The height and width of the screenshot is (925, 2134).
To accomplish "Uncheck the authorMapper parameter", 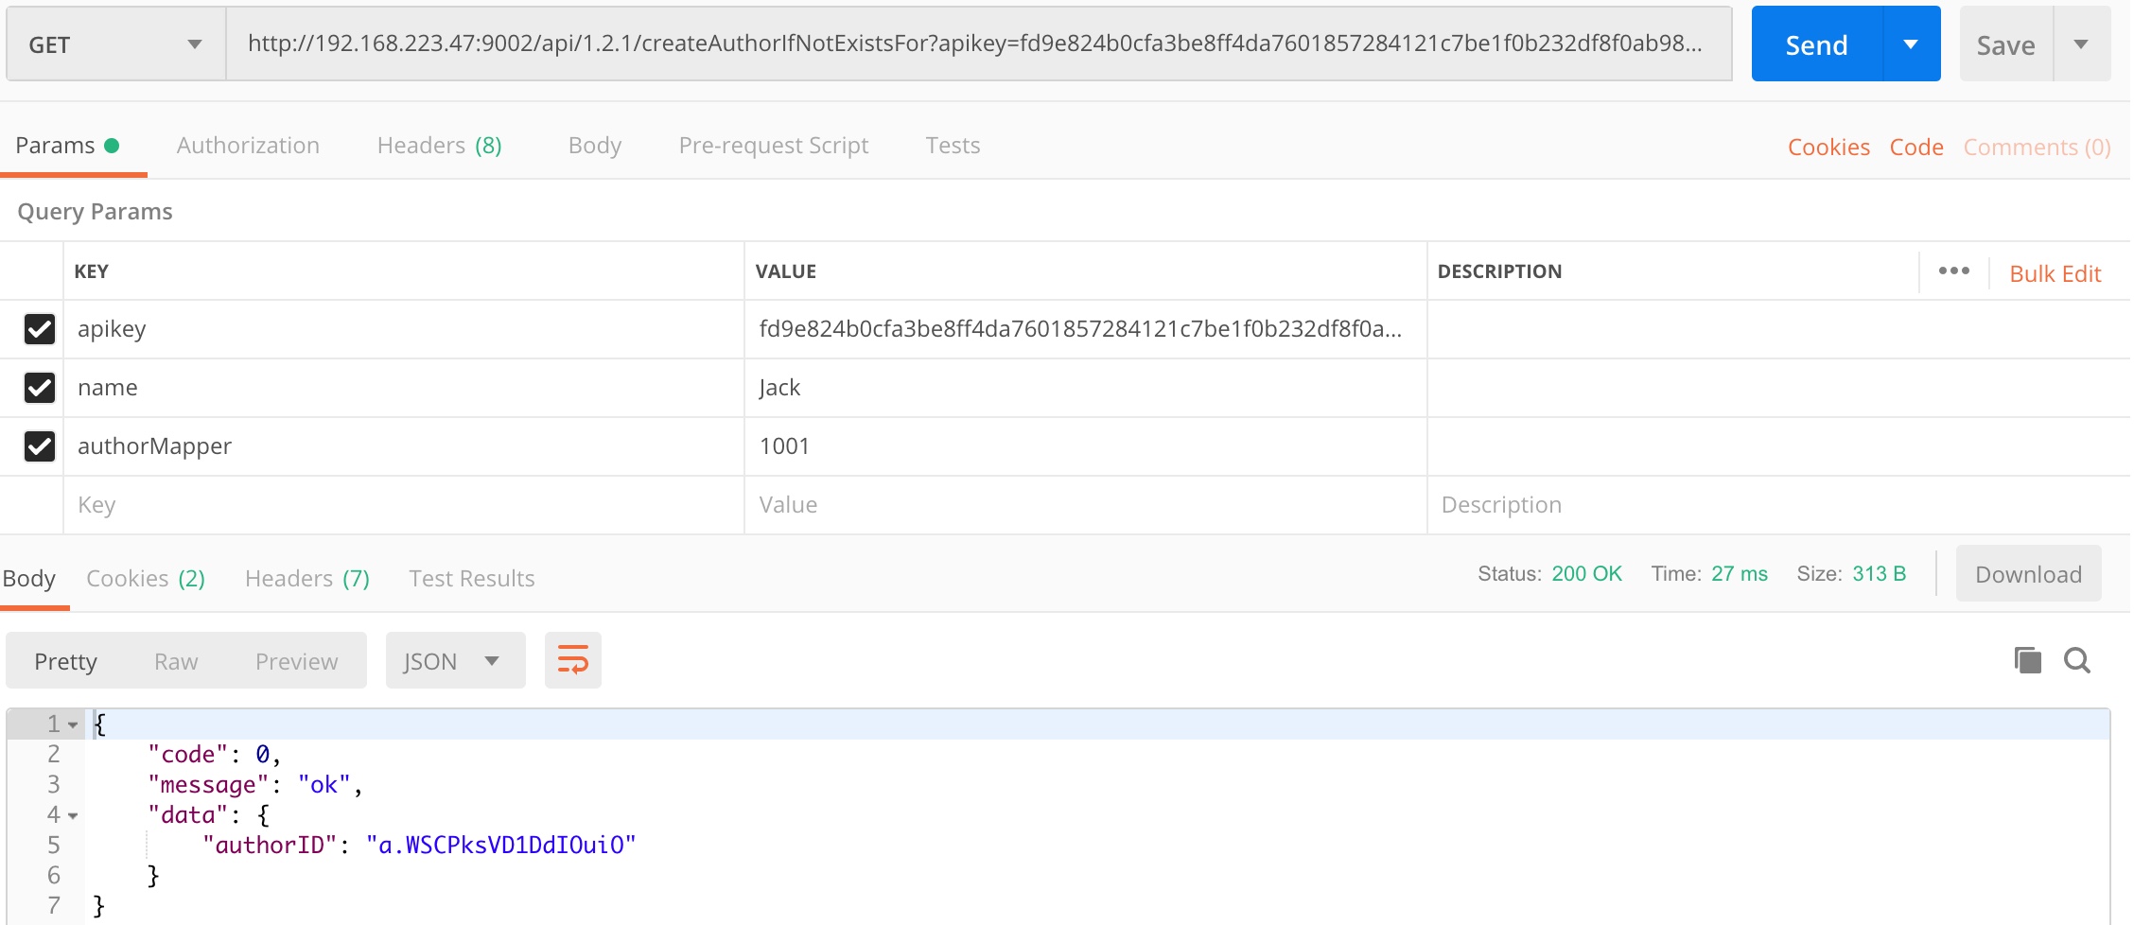I will (x=39, y=446).
